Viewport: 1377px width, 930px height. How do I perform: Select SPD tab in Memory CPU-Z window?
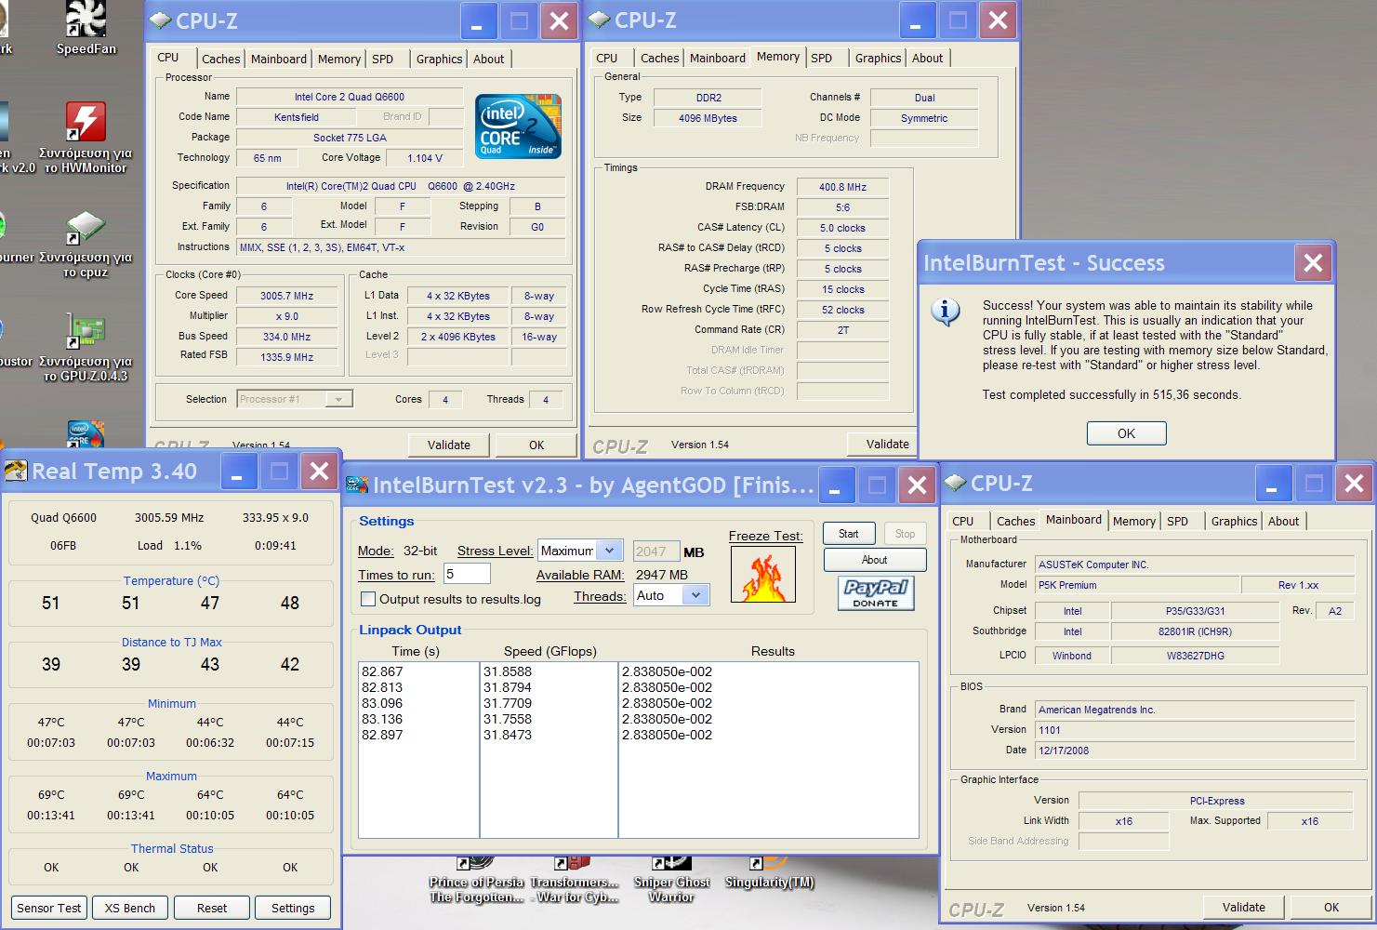pyautogui.click(x=822, y=58)
